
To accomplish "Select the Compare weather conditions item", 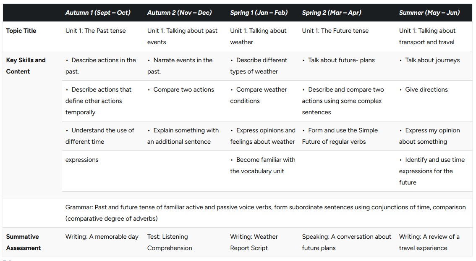I will 258,95.
